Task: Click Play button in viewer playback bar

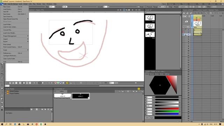Action: click(x=43, y=83)
